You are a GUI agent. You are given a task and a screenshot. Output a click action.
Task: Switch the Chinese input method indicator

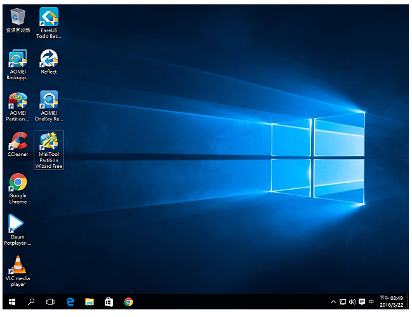pos(371,302)
